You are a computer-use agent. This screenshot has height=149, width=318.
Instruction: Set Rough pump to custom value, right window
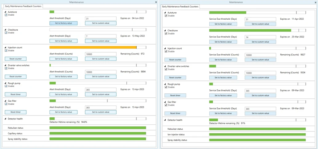point(260,96)
